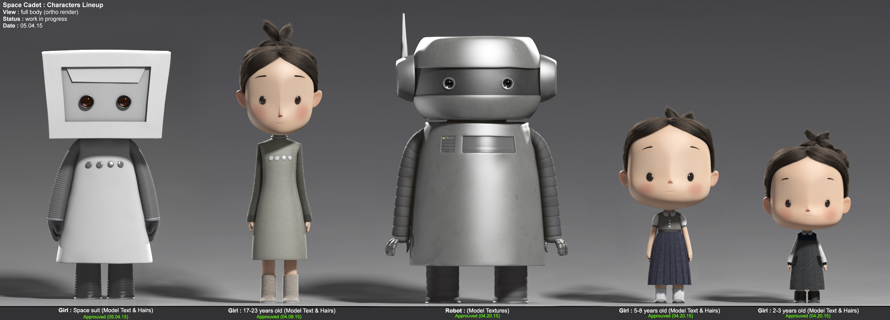This screenshot has height=320, width=890.
Task: Click the Space Cadet Characters Lineup title
Action: 53,5
